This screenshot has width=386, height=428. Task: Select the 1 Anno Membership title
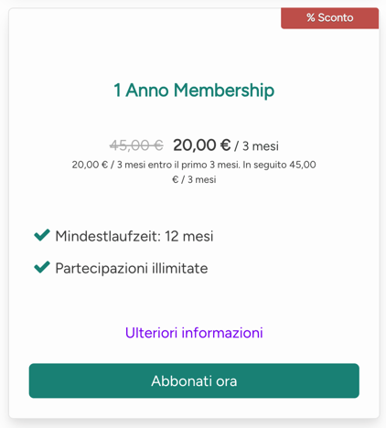(194, 91)
